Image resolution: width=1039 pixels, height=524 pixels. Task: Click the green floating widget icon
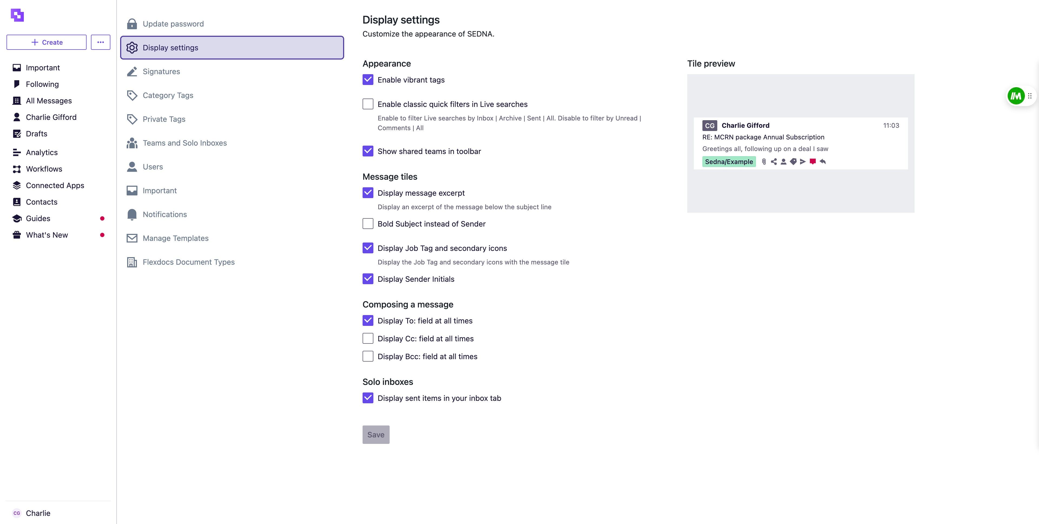[1016, 96]
